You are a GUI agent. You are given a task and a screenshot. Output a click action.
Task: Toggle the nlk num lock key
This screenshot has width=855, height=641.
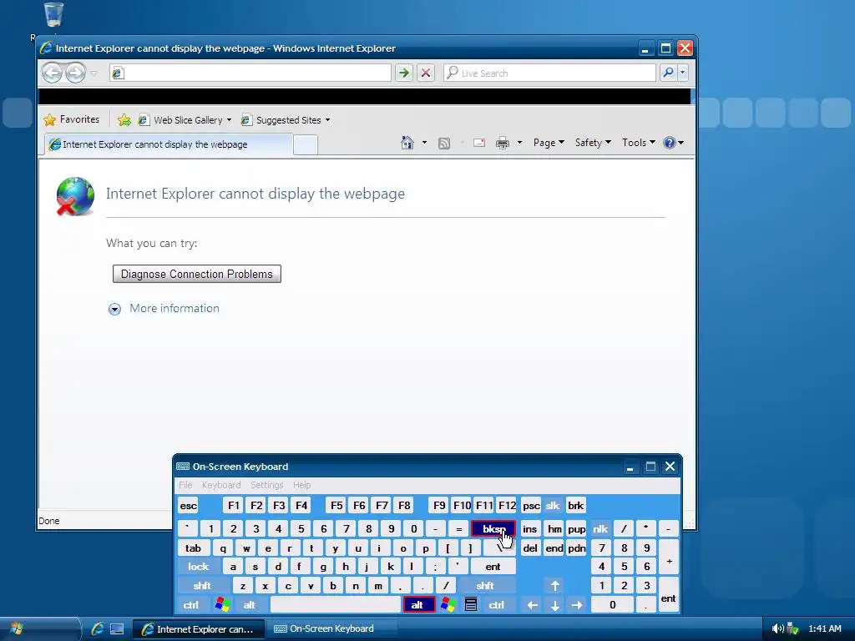tap(600, 528)
